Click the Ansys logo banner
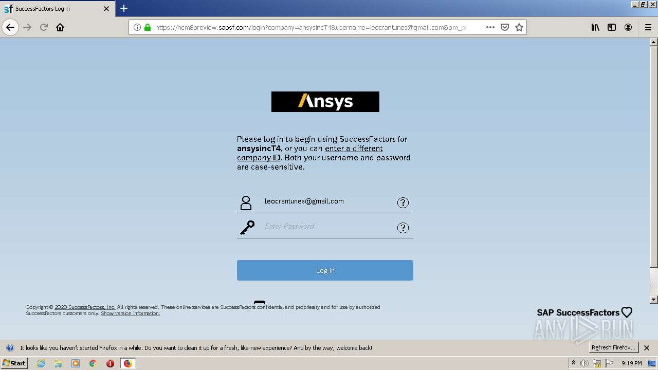Screen dimensions: 658x370 point(325,102)
